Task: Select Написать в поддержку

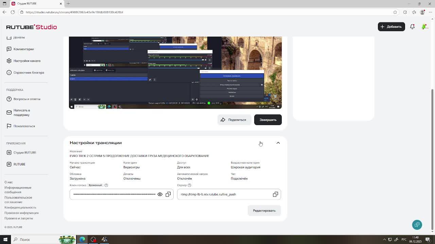Action: (x=22, y=113)
